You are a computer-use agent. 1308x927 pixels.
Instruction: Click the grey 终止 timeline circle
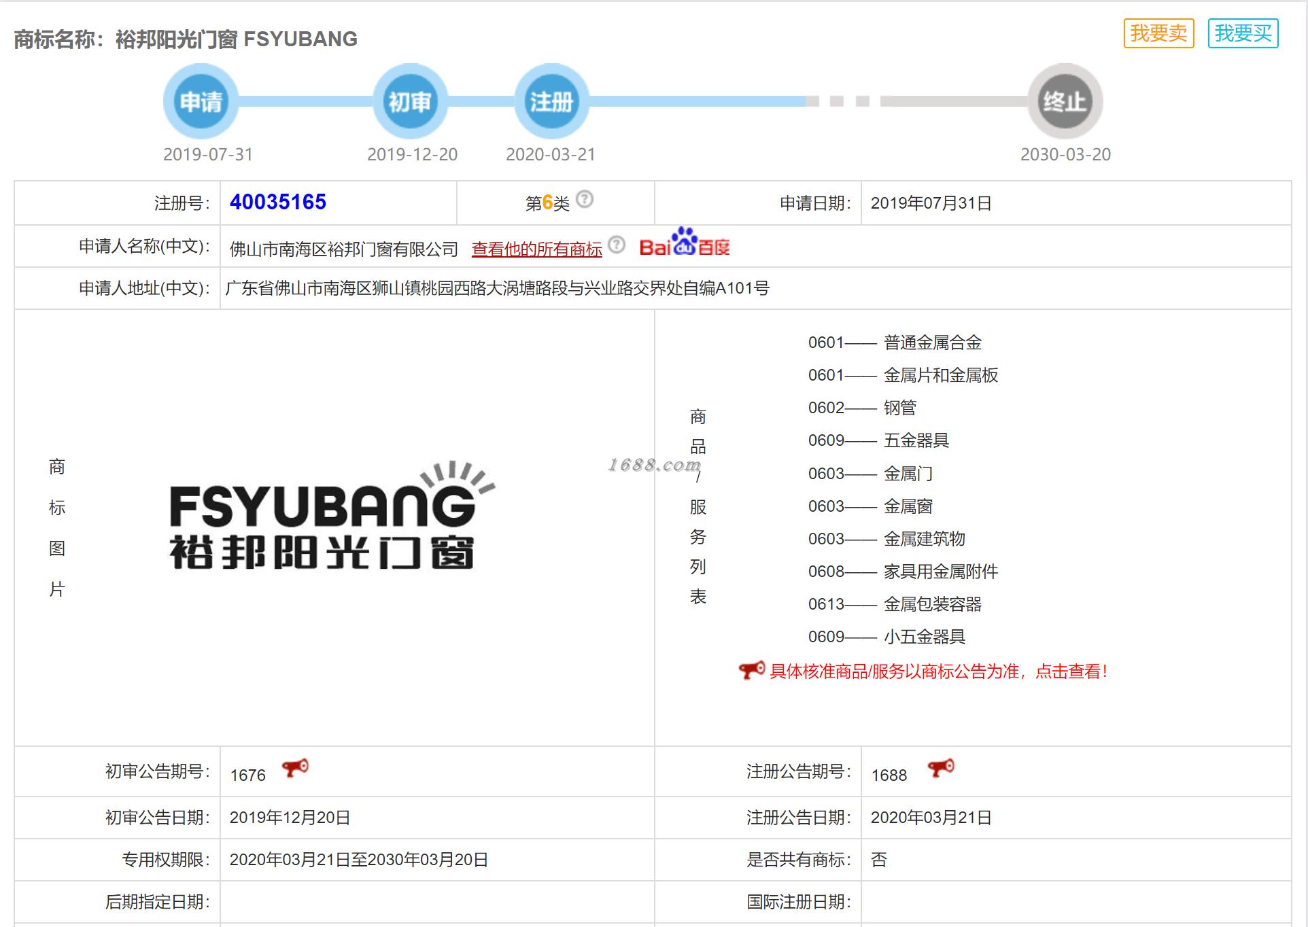pos(1065,102)
